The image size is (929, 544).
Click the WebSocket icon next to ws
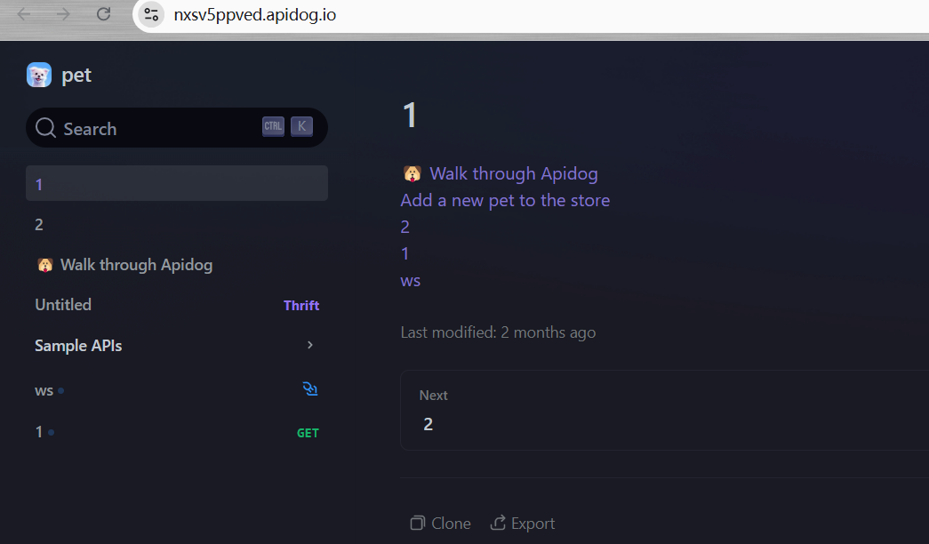point(310,388)
